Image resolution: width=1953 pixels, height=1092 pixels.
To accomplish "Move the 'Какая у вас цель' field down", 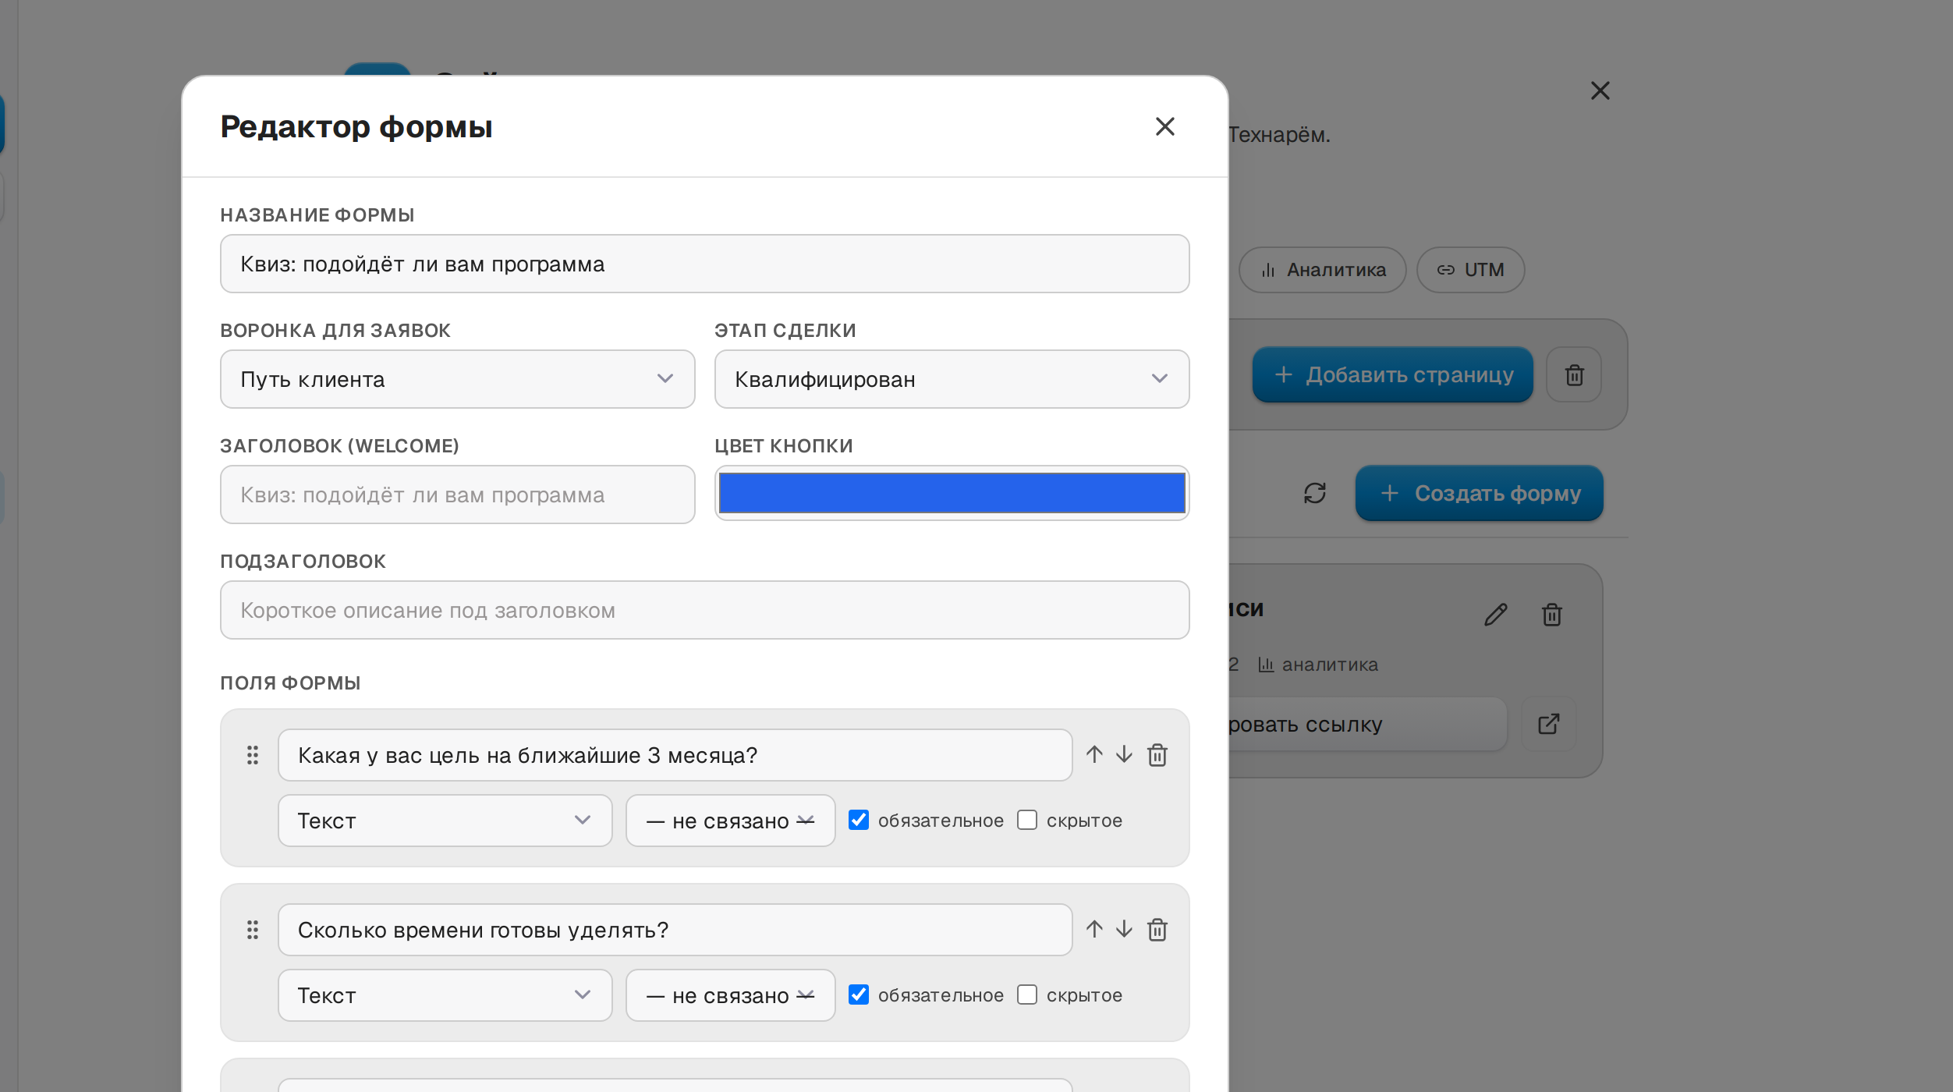I will (1124, 754).
